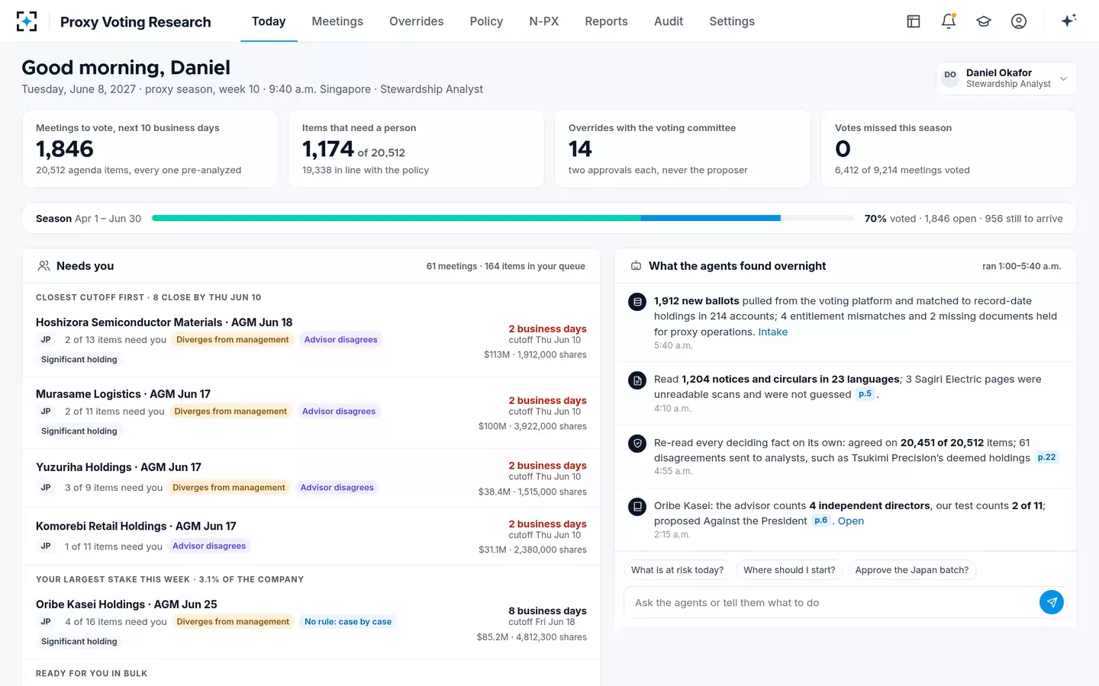Go to the Overrides tab
Viewport: 1099px width, 686px height.
point(416,21)
